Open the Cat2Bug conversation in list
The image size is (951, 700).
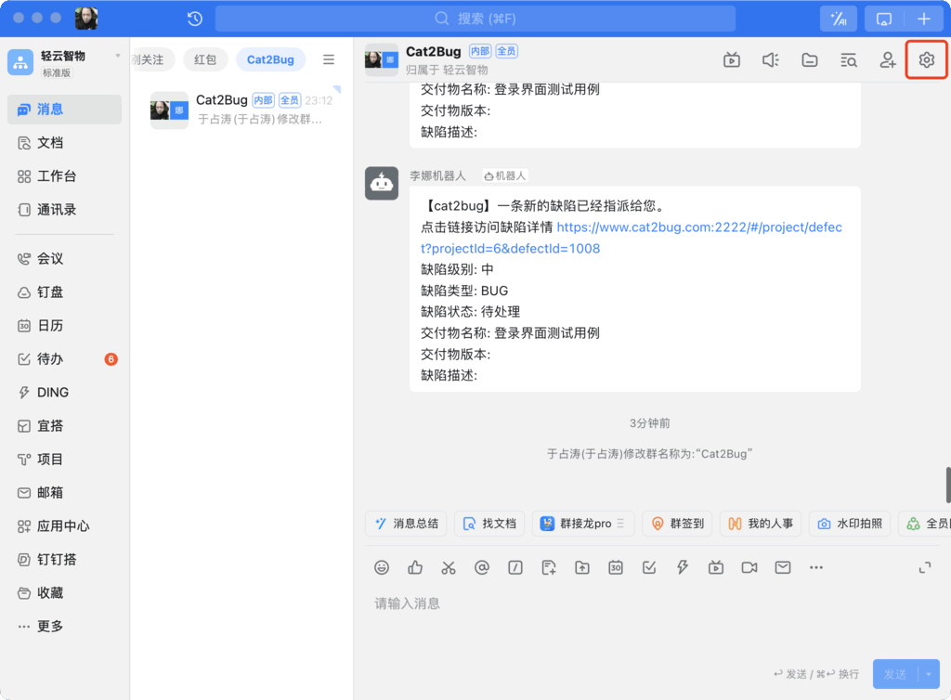(x=242, y=110)
